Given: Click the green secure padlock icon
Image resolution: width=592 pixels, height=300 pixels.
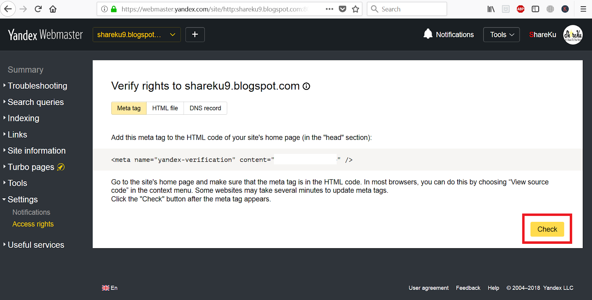Looking at the screenshot, I should click(114, 9).
